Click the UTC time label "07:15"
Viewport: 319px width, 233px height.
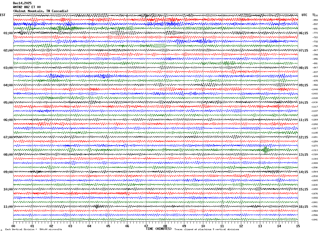[x=303, y=50]
